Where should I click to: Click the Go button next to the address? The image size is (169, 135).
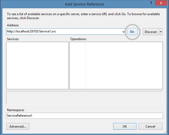[132, 32]
